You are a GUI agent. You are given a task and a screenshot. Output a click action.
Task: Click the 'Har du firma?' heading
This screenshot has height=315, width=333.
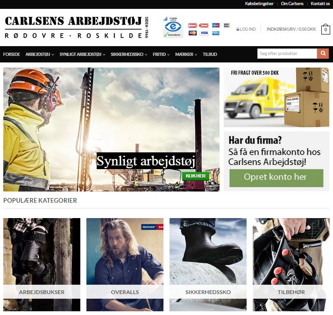click(x=255, y=140)
